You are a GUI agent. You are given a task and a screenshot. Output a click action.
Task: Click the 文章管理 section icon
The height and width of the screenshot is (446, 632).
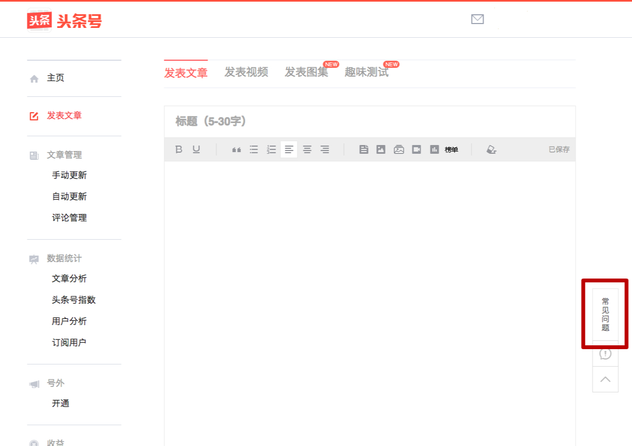pyautogui.click(x=35, y=155)
